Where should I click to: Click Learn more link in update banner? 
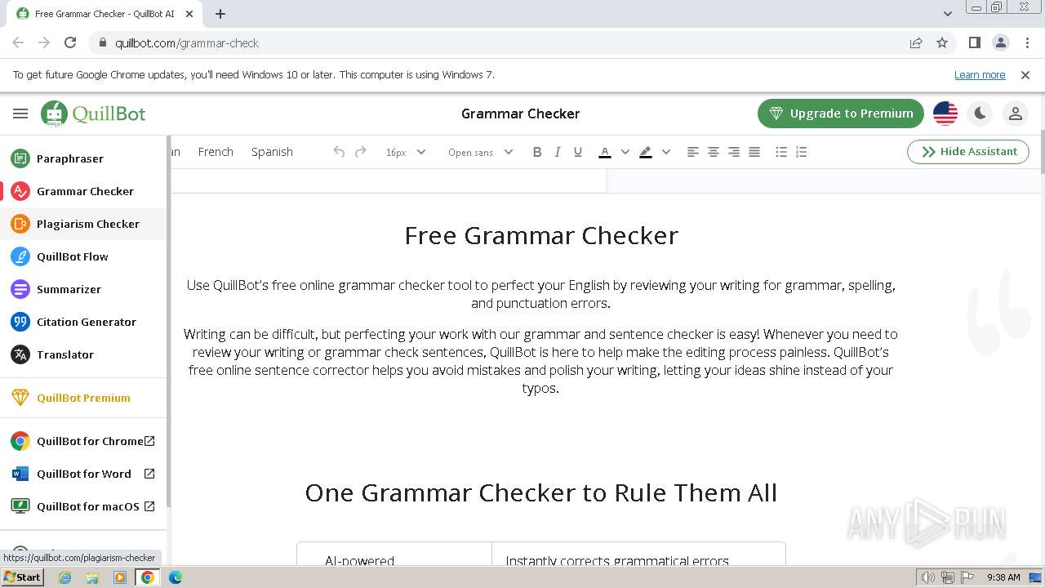point(980,74)
